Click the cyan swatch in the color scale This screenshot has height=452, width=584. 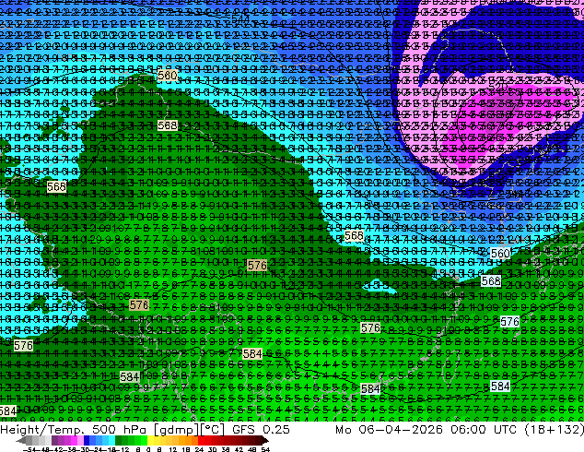pos(112,440)
